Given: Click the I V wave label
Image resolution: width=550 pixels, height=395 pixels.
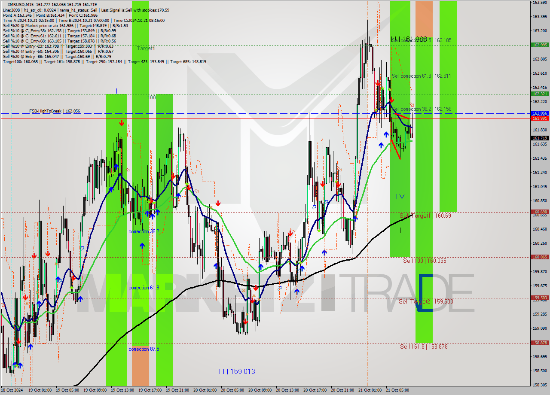Looking at the screenshot, I should (400, 197).
